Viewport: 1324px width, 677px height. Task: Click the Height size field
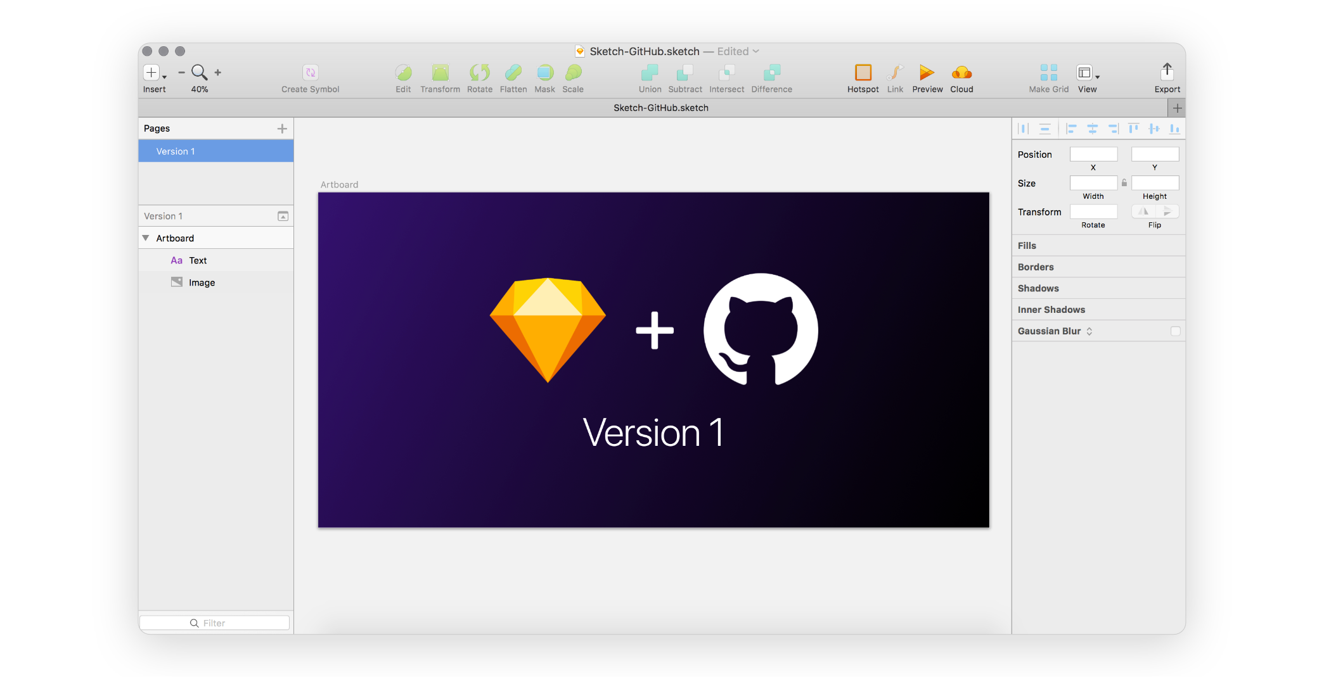coord(1155,183)
